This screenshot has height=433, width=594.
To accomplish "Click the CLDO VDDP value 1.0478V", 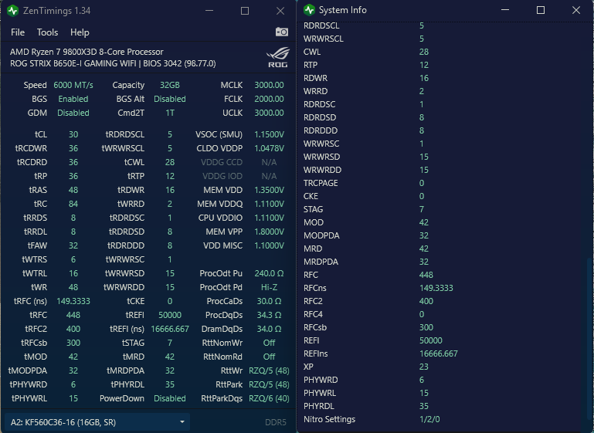I will [269, 148].
